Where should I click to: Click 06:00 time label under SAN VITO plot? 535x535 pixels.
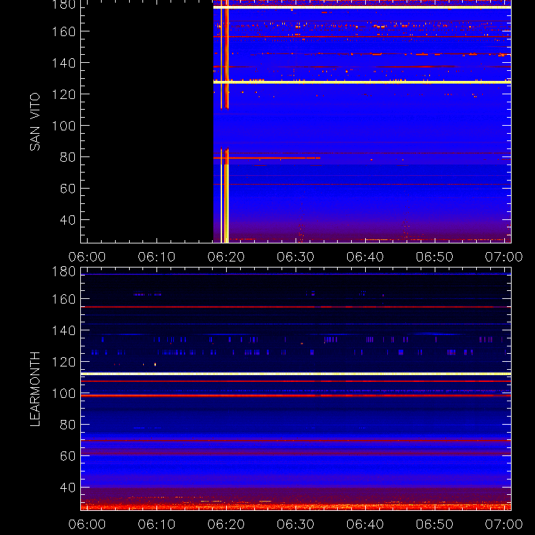click(x=87, y=257)
